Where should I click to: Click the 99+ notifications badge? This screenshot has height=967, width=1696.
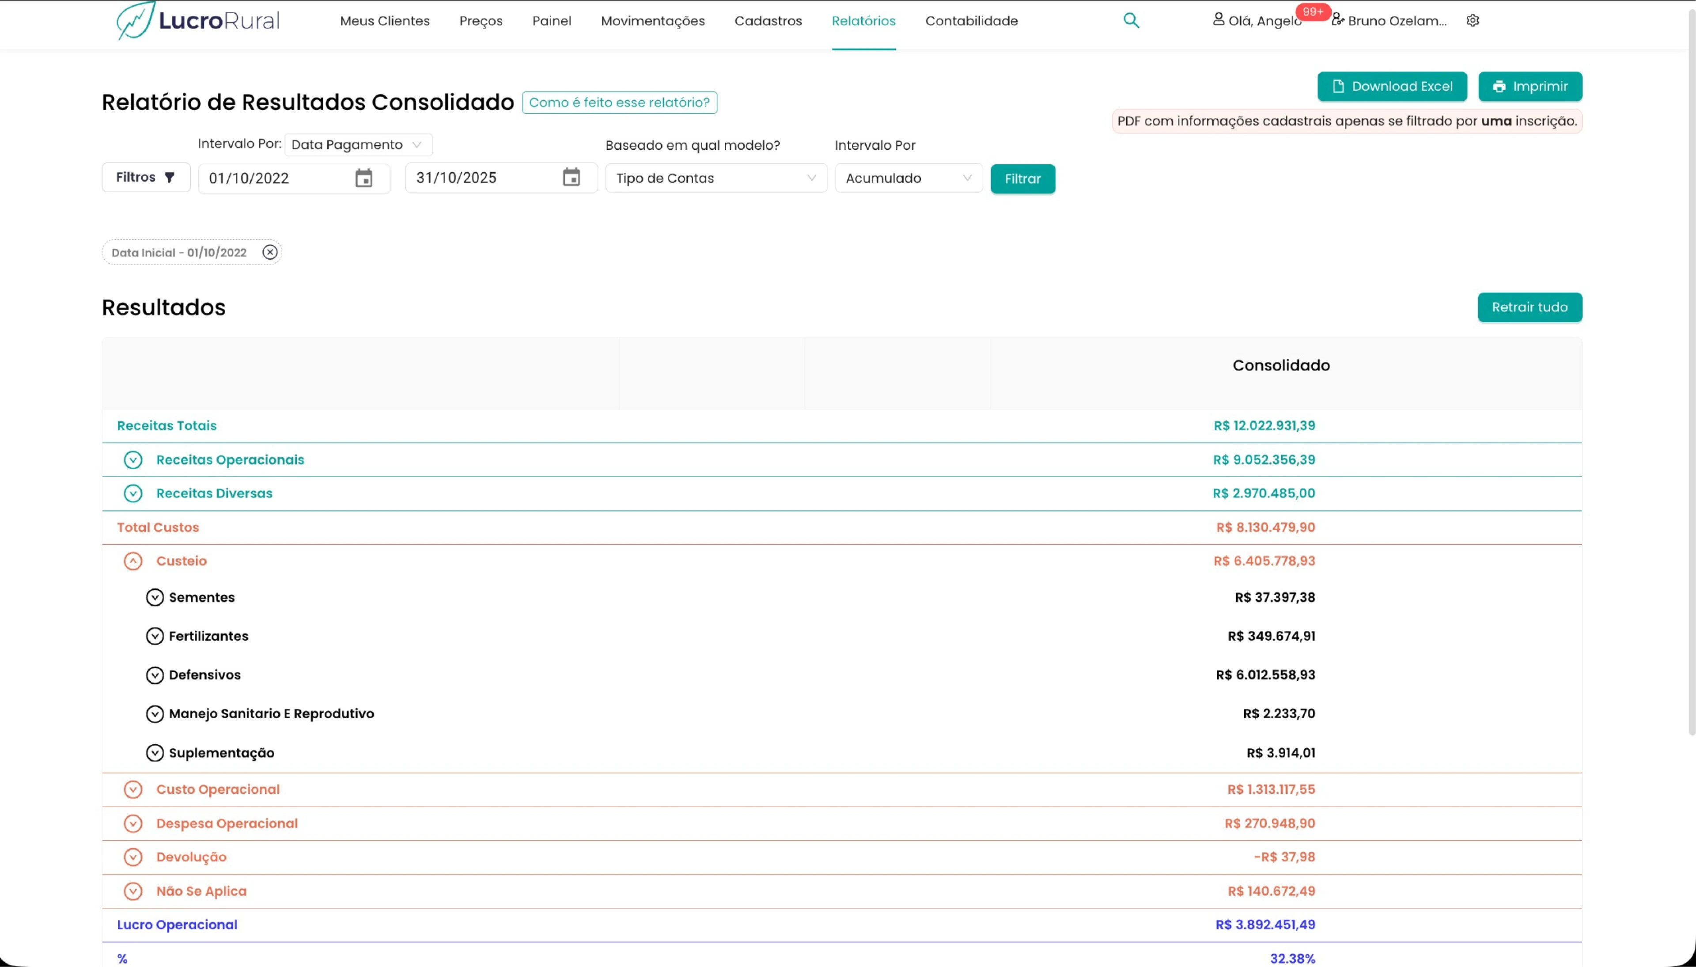point(1312,12)
